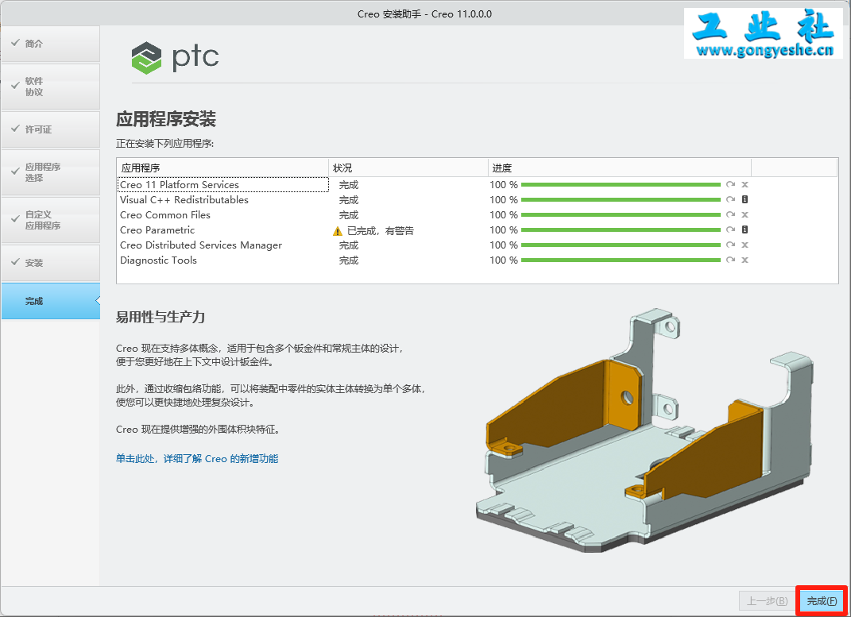Viewport: 851px width, 617px height.
Task: Select the Diagnostic Tools row name
Action: pos(158,260)
